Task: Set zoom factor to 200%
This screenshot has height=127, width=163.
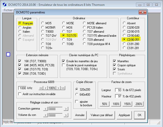Action: click(139, 104)
